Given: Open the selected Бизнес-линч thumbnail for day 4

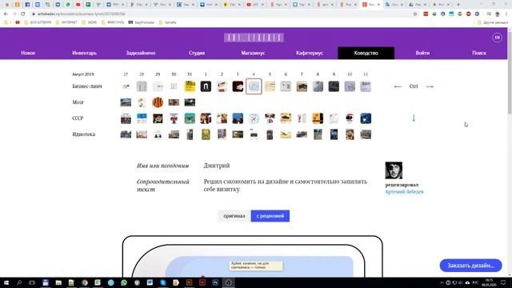Looking at the screenshot, I should click(254, 86).
